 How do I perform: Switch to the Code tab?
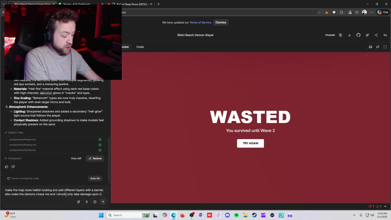point(140,47)
